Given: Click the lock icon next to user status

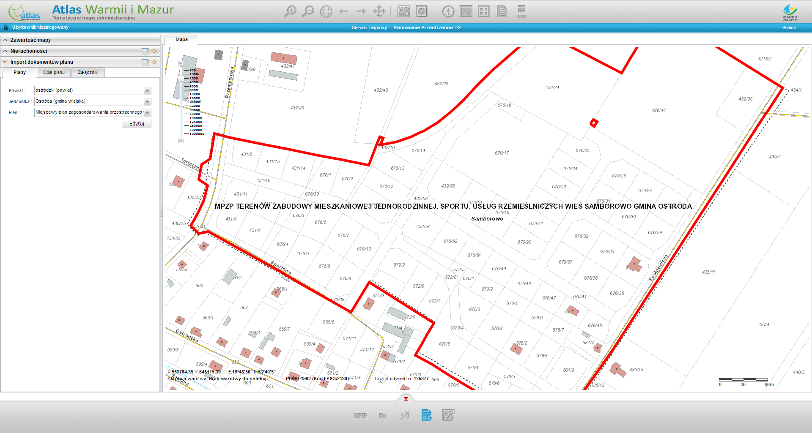Looking at the screenshot, I should tap(6, 27).
